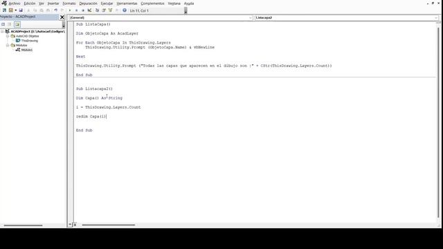
Task: Select Módulo1 in the project tree
Action: pos(27,50)
